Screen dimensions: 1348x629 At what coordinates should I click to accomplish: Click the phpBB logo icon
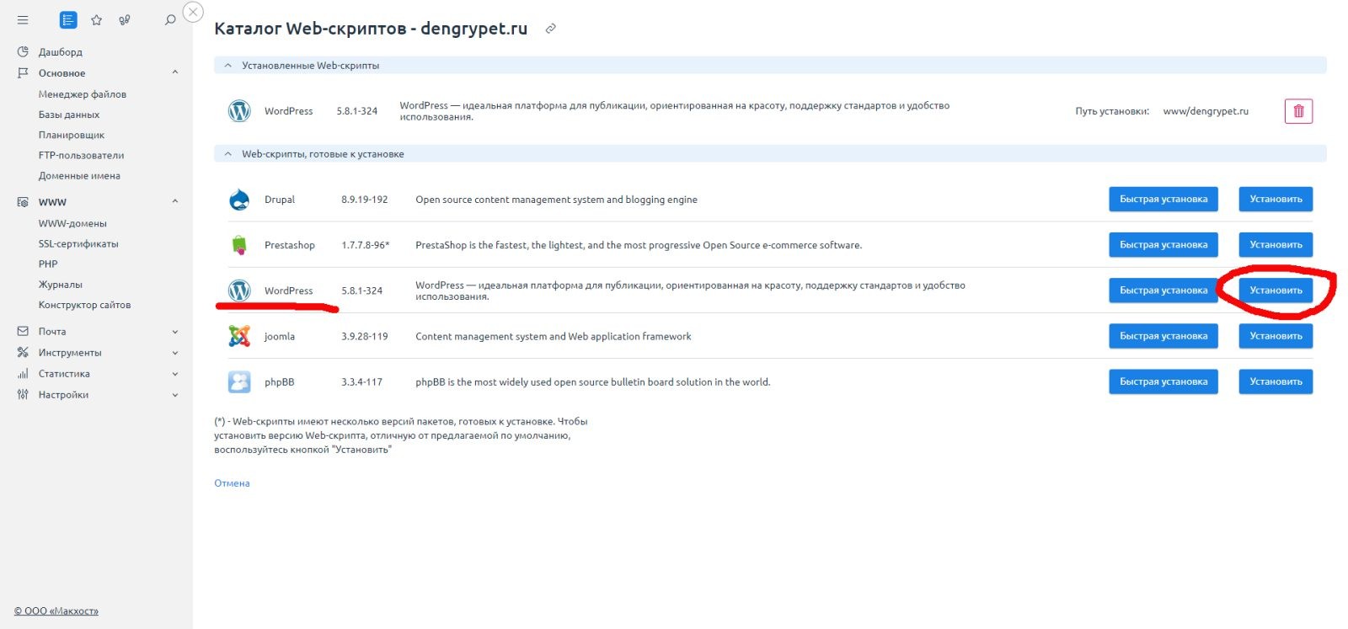click(x=239, y=381)
